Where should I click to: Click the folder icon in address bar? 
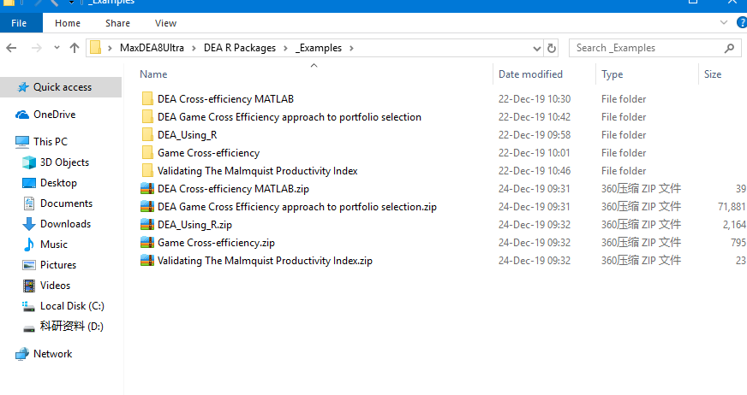96,48
